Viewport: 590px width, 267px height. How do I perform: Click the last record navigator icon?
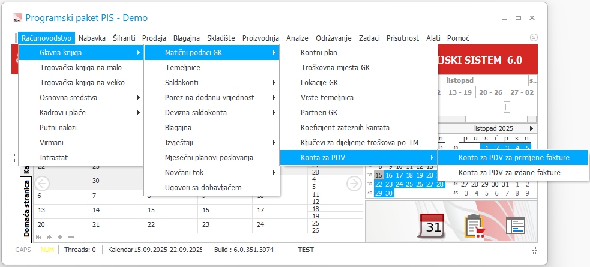click(49, 237)
